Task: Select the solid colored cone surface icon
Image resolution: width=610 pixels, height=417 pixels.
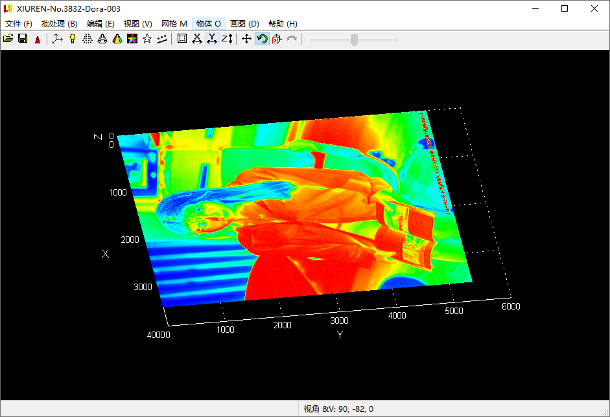Action: (x=118, y=38)
